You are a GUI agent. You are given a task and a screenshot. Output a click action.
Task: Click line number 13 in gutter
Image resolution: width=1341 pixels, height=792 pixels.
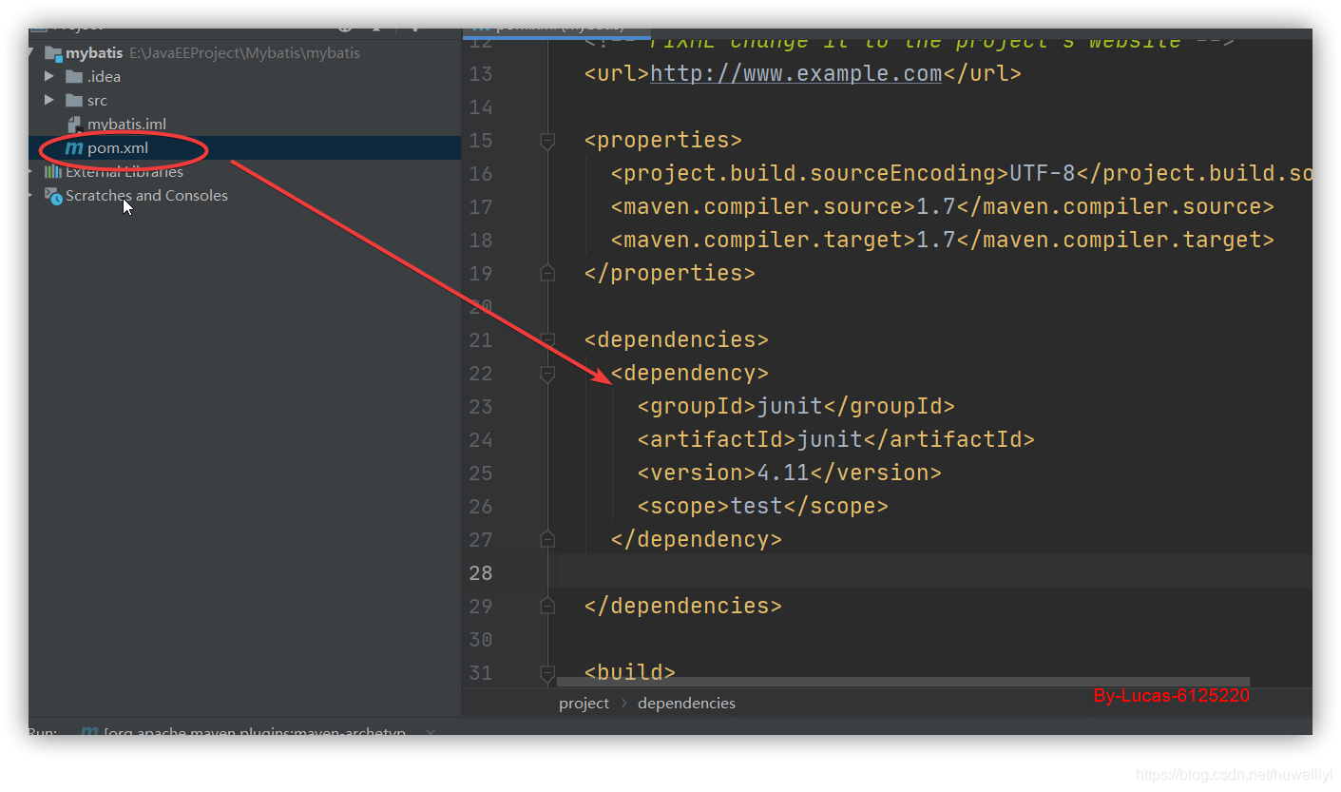pos(481,73)
